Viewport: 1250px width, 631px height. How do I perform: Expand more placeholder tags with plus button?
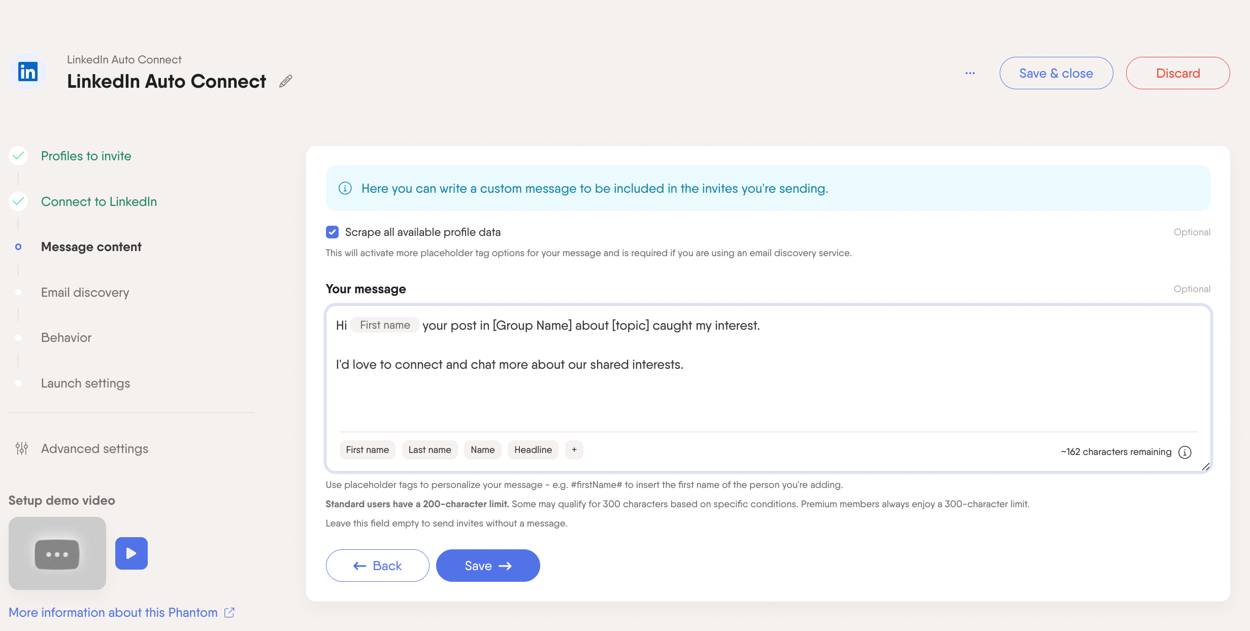coord(574,450)
